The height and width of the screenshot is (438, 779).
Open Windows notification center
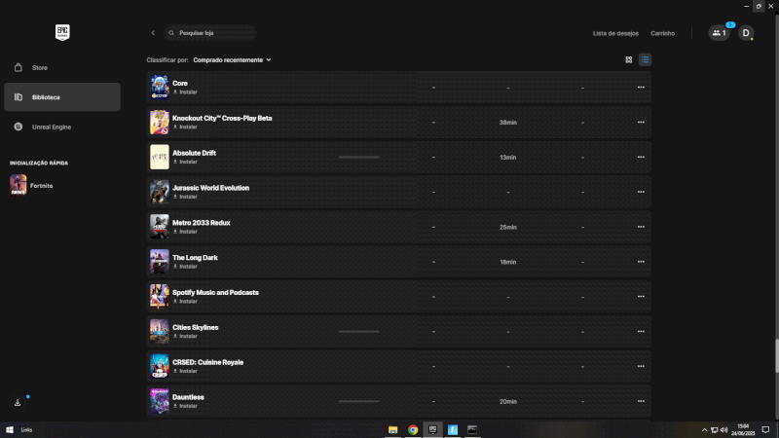(765, 430)
